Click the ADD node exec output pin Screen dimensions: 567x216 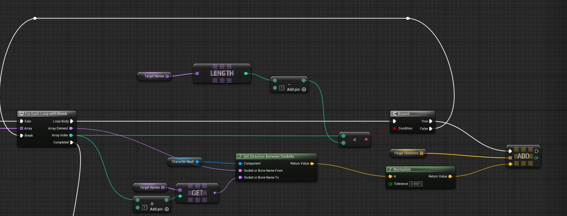(x=537, y=151)
